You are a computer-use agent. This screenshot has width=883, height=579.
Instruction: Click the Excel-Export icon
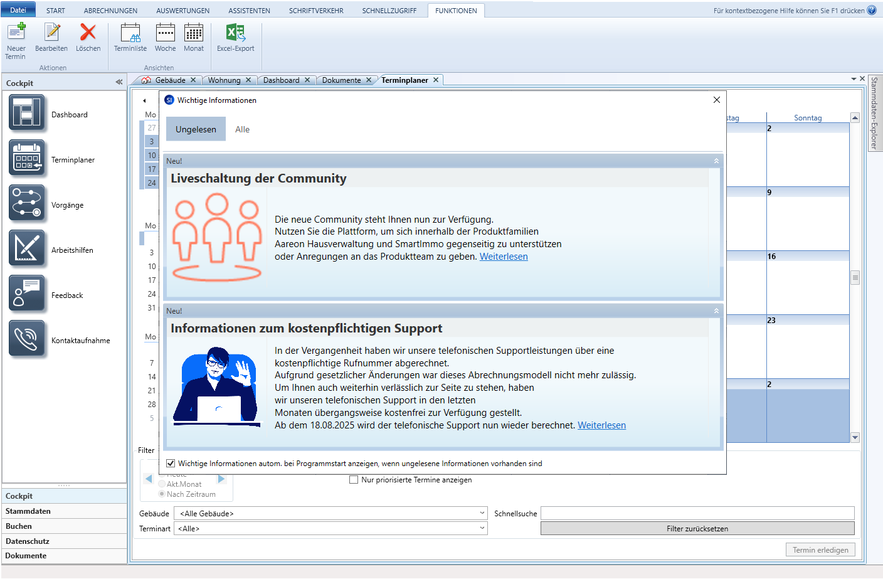point(235,33)
